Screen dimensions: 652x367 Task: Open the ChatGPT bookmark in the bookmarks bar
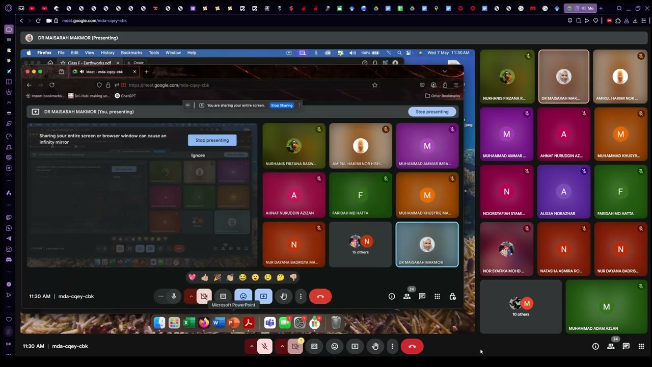point(125,96)
